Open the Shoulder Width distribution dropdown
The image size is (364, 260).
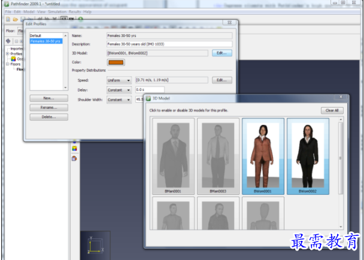119,100
